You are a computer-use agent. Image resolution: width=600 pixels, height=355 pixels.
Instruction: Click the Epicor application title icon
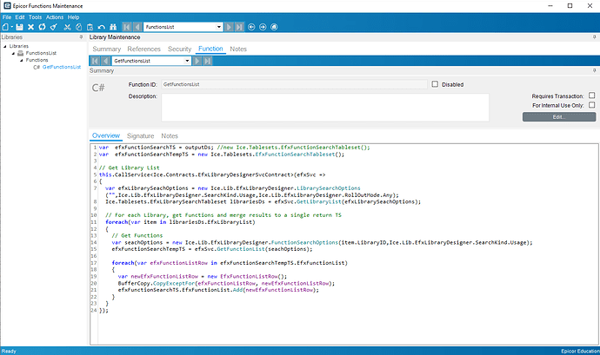click(x=6, y=6)
